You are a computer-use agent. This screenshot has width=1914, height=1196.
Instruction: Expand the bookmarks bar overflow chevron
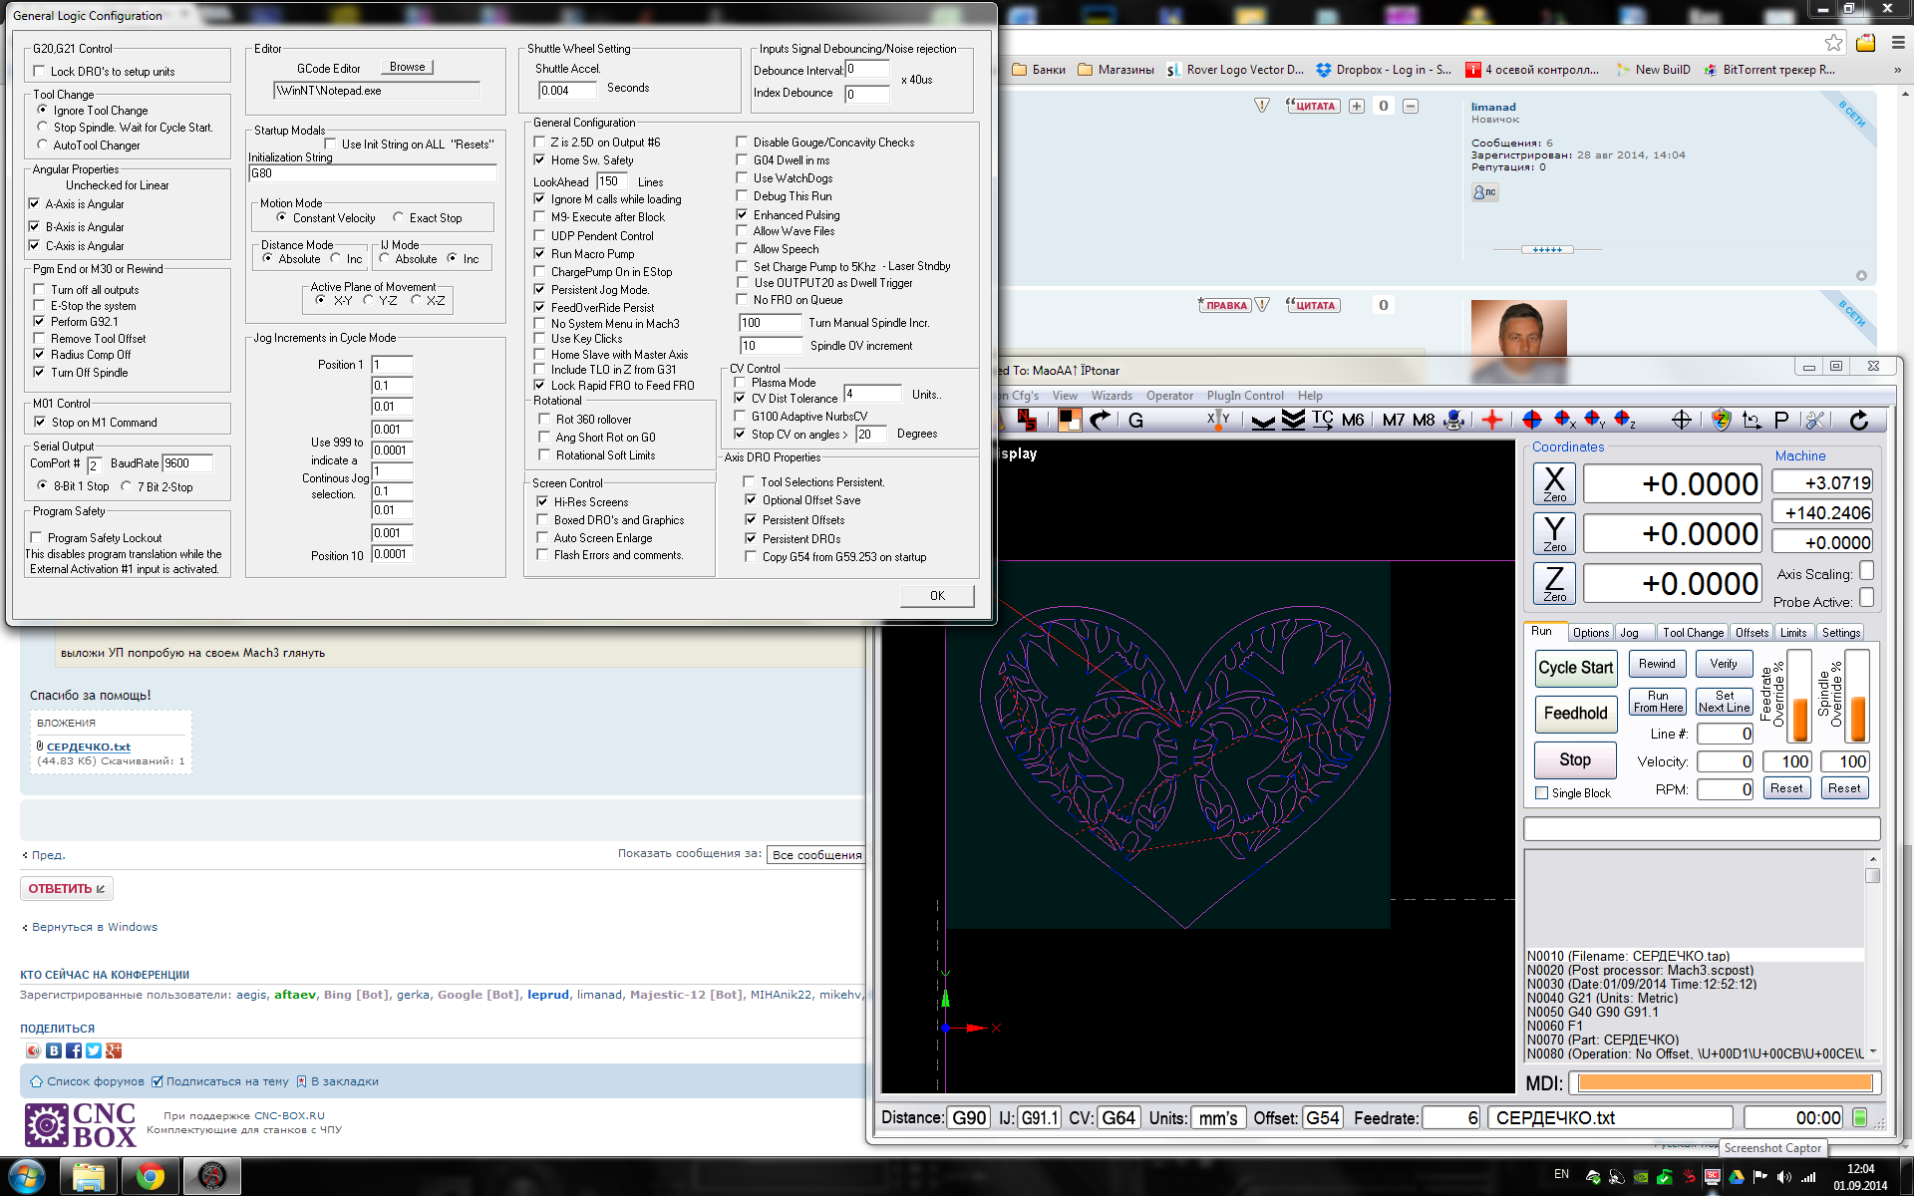point(1897,70)
